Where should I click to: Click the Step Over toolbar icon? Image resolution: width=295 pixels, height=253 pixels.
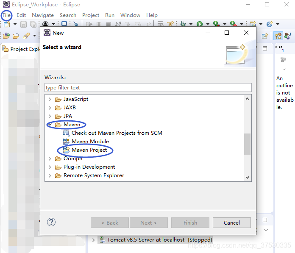click(x=138, y=24)
